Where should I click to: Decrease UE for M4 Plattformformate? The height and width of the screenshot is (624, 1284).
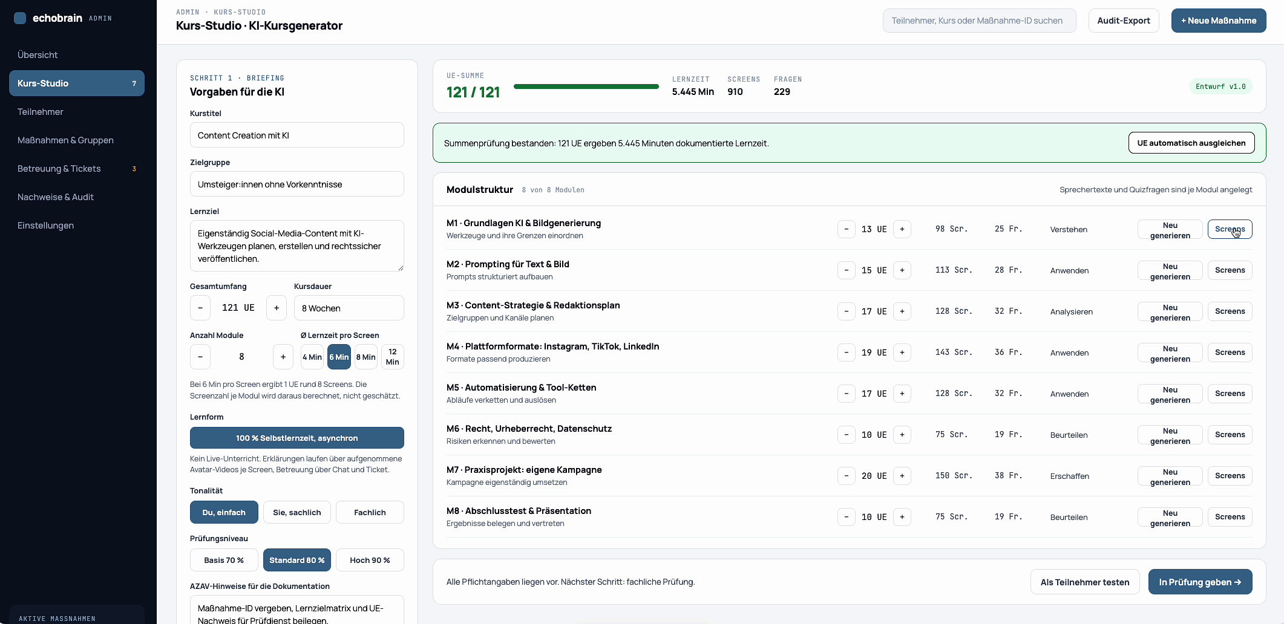(x=847, y=353)
